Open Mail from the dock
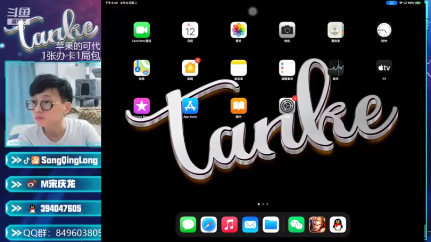The image size is (431, 242). tap(250, 224)
